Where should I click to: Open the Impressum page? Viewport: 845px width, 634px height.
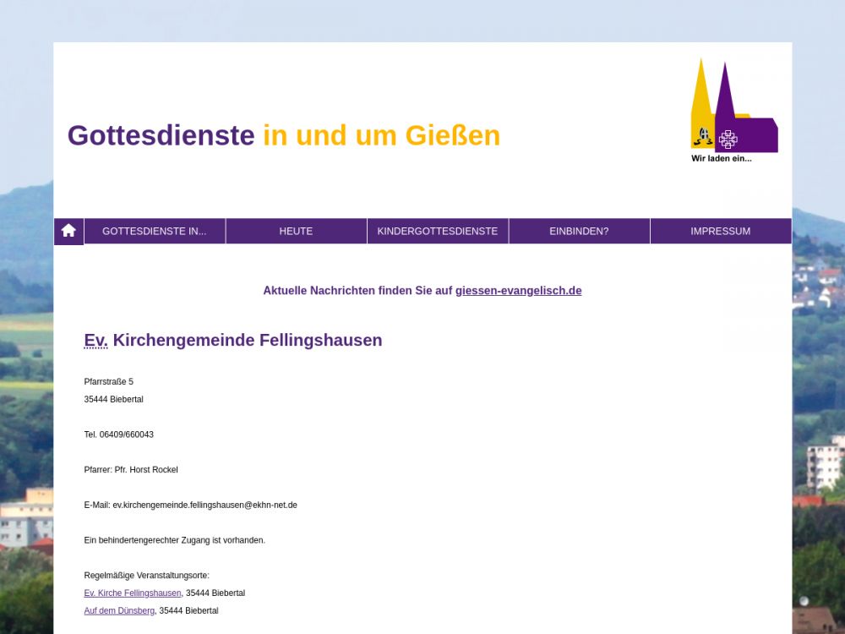point(720,231)
